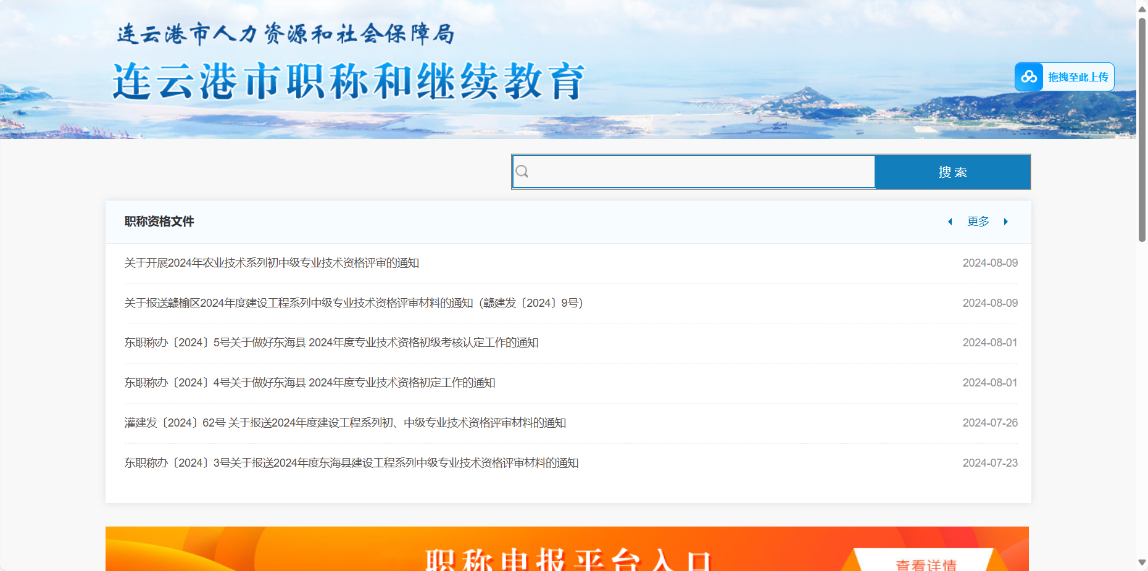The image size is (1148, 571).
Task: Focus the search text input field
Action: pos(694,172)
